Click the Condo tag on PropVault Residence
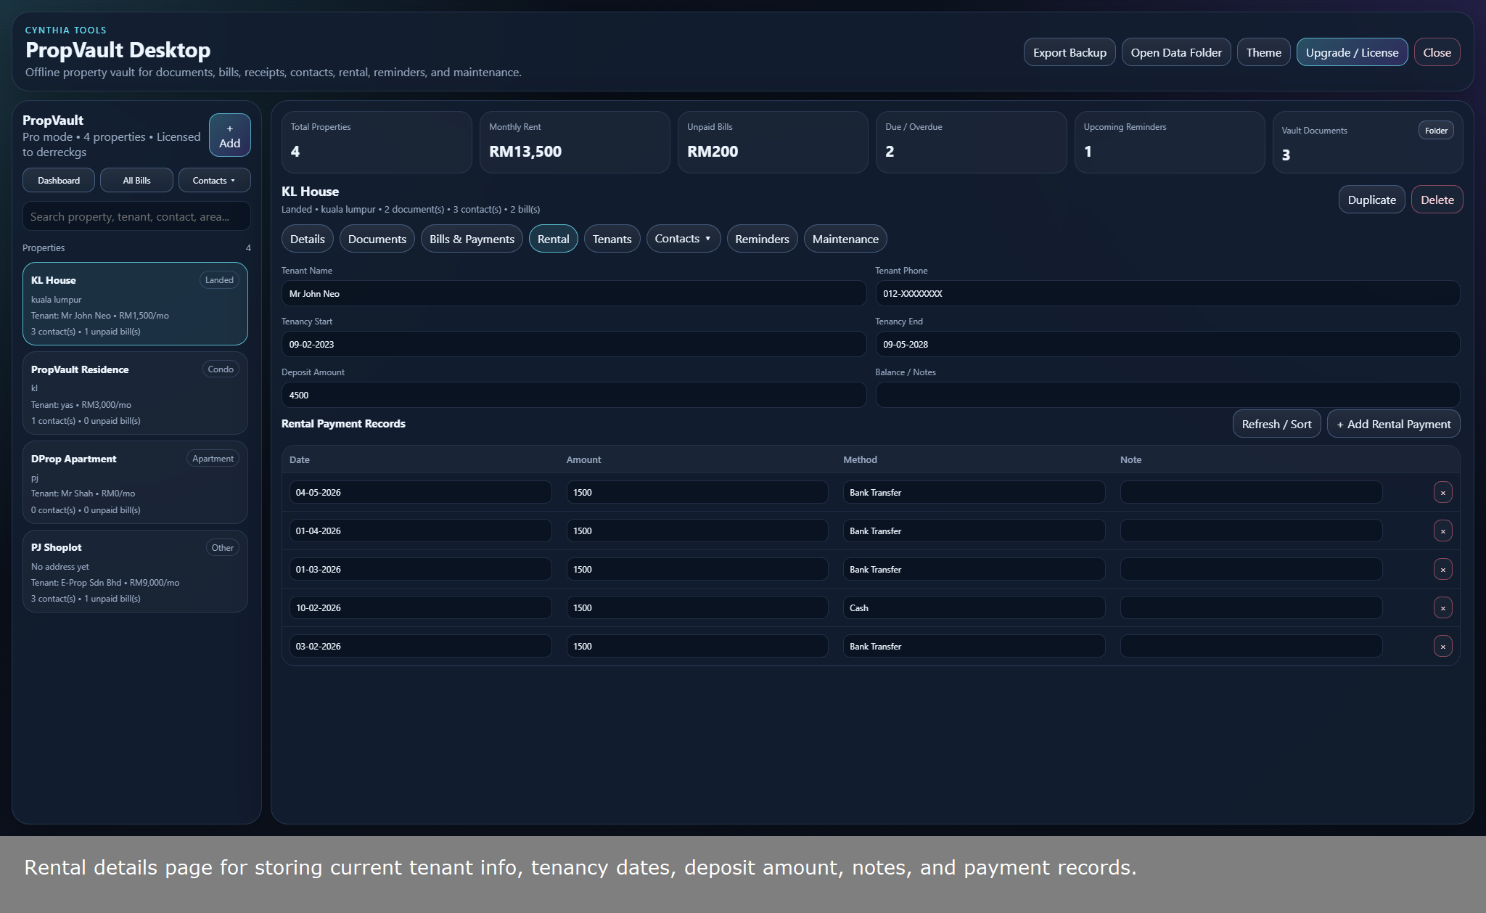 [221, 369]
